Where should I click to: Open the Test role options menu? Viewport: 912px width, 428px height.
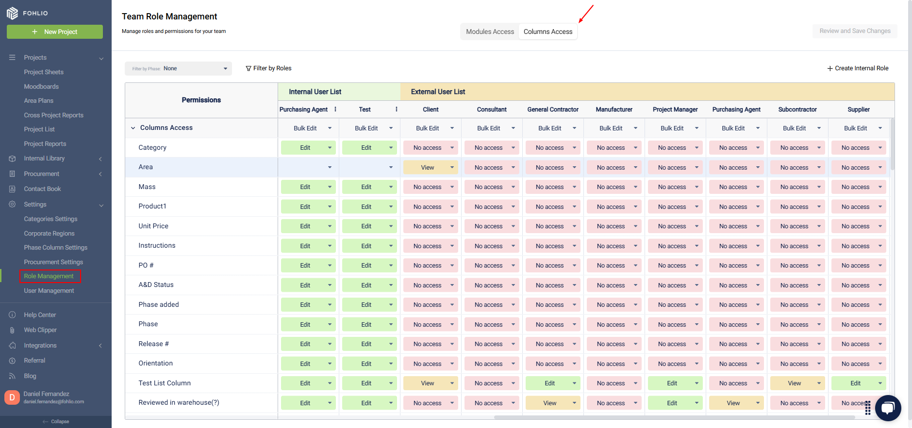coord(397,110)
